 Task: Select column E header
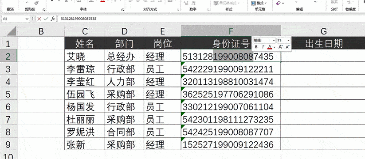point(162,31)
